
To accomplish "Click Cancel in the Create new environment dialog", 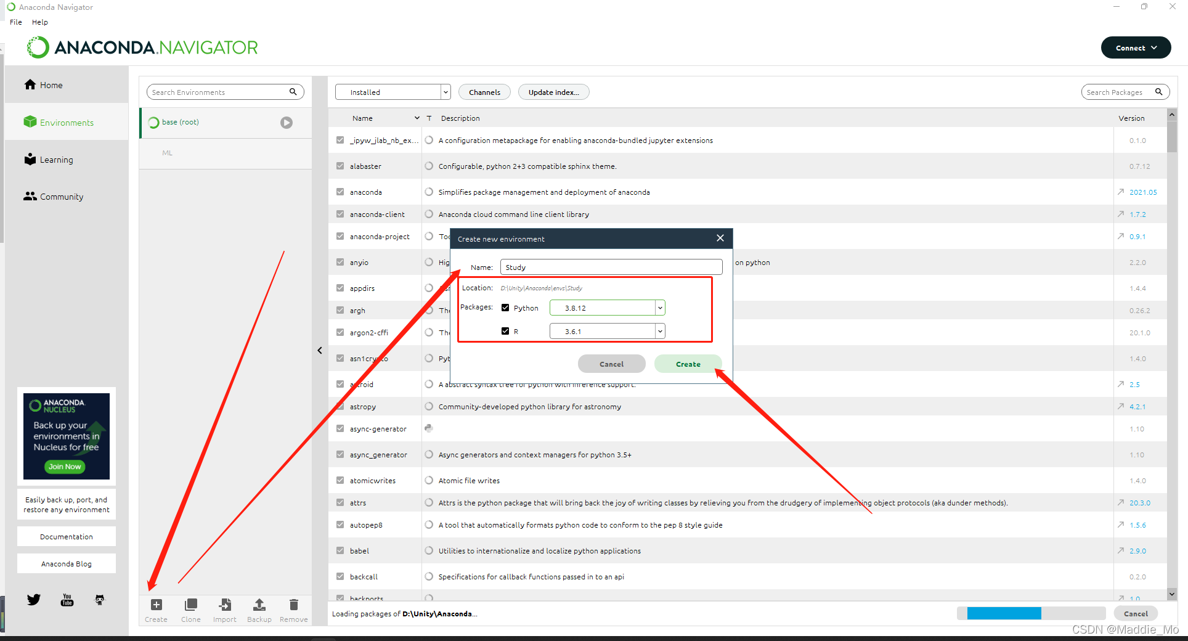I will 611,364.
